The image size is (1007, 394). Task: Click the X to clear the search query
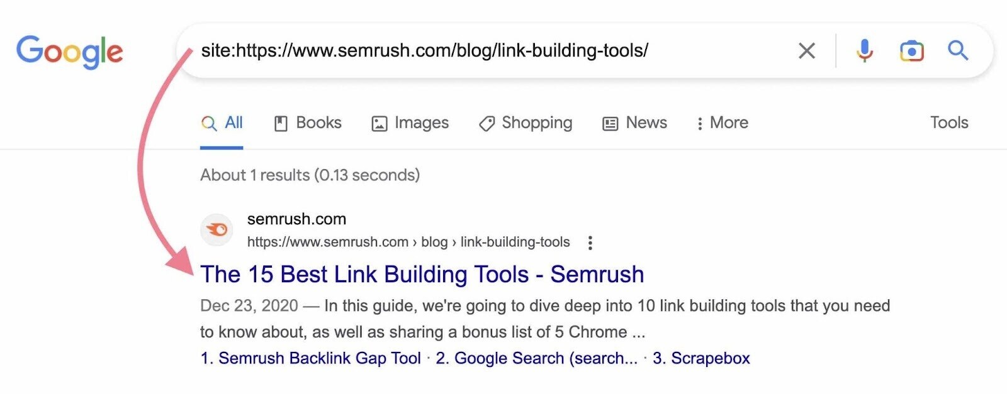pyautogui.click(x=806, y=50)
